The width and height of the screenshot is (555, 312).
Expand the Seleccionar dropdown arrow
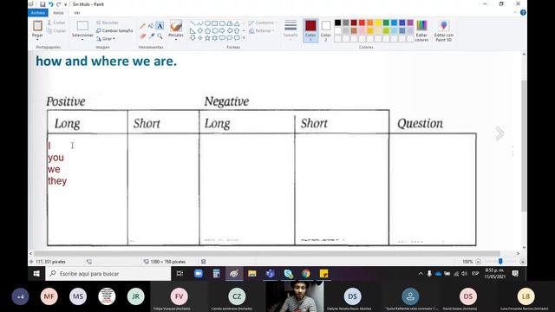tap(82, 39)
